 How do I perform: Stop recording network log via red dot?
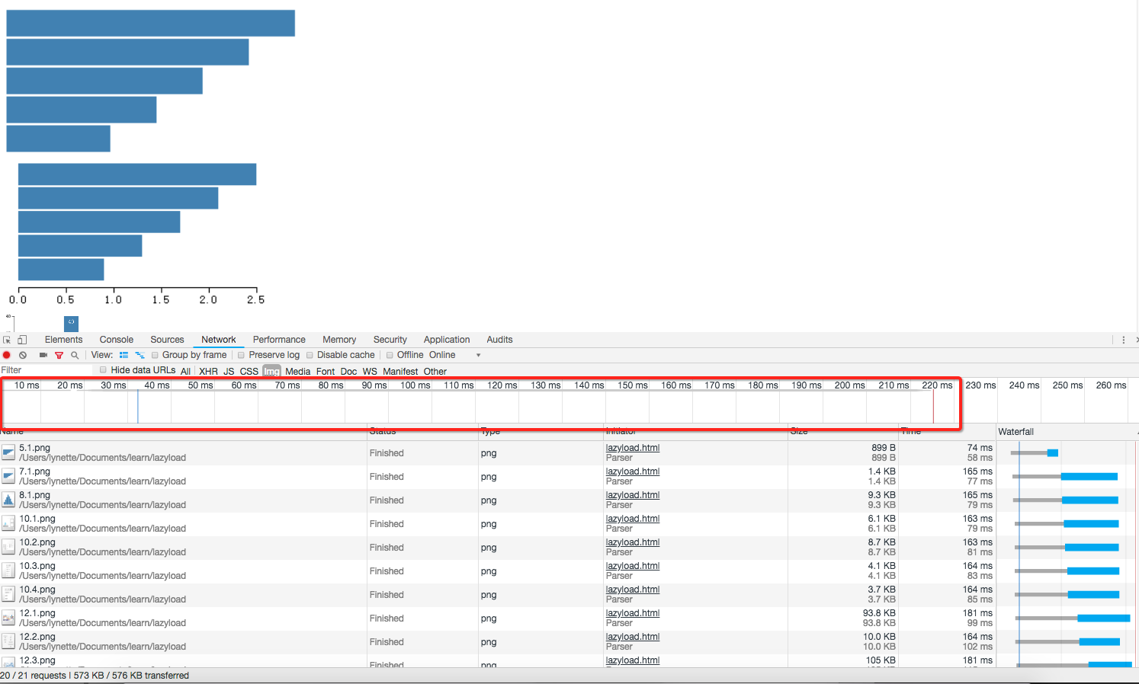tap(7, 355)
